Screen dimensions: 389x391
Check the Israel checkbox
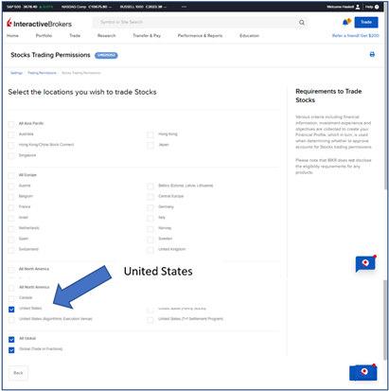[11, 218]
